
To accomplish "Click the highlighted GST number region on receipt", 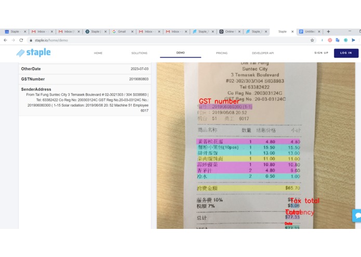I will (x=225, y=107).
